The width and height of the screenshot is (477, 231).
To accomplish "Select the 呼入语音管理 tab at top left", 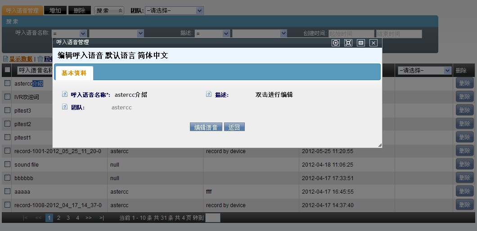I will coord(22,10).
